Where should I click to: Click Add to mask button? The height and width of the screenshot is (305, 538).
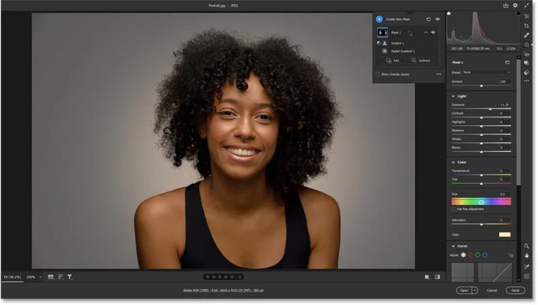coord(393,61)
